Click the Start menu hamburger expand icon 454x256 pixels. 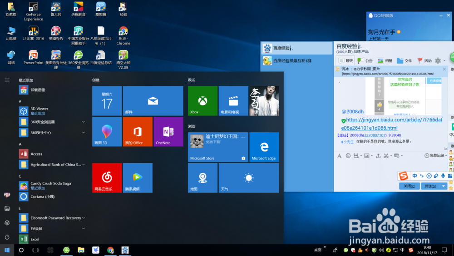point(7,80)
